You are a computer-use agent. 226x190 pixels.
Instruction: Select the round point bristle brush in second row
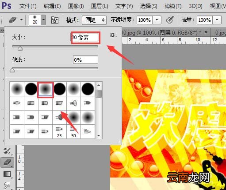click(17, 103)
